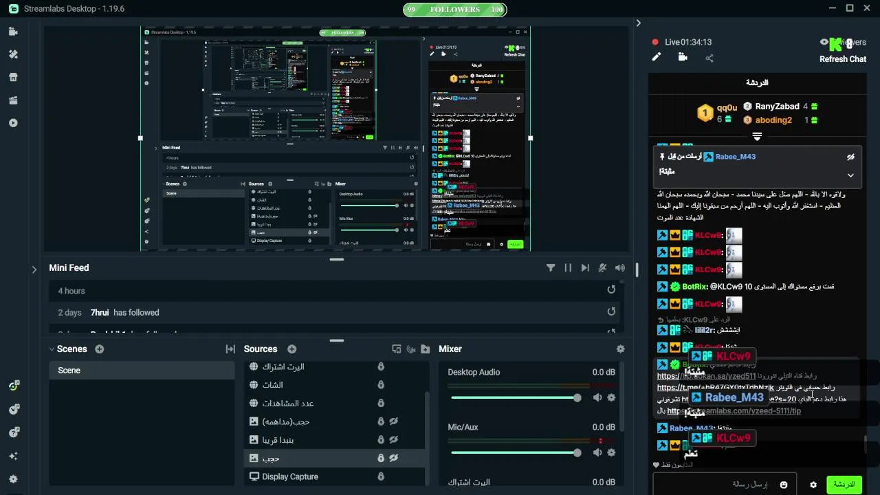
Task: Skip the current alert in Mini Feed
Action: pos(585,268)
